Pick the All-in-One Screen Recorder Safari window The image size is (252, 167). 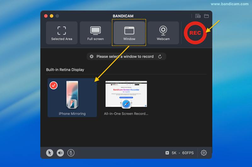(x=126, y=94)
